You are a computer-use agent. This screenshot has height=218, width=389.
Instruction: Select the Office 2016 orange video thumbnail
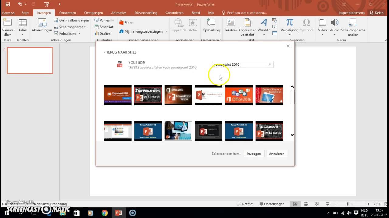[x=239, y=95]
